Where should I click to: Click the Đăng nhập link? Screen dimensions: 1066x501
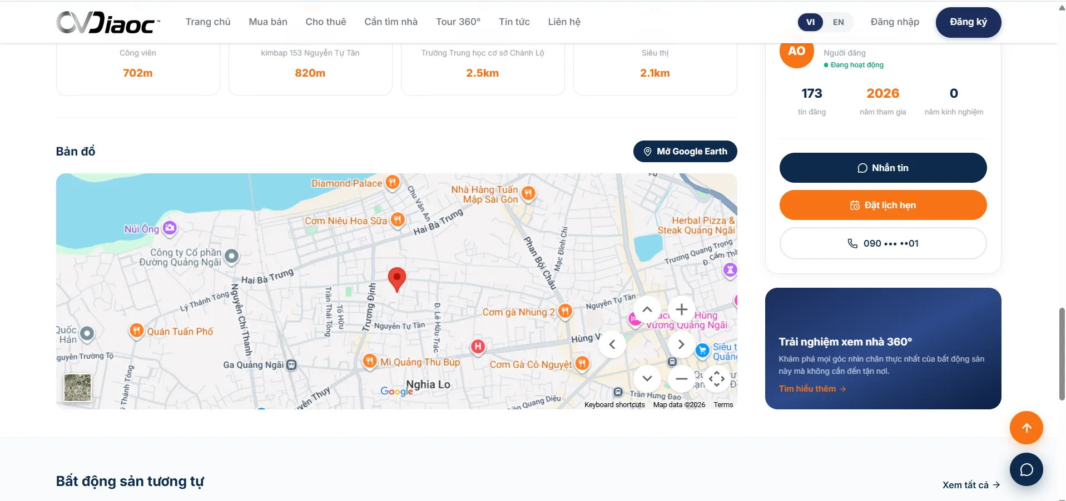tap(895, 22)
